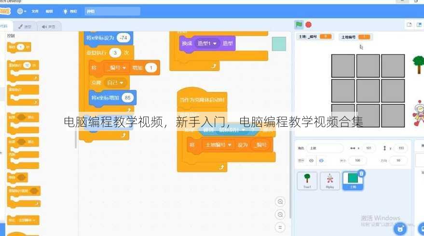The image size is (424, 236).
Task: Click the red stop sign button
Action: pos(308,25)
